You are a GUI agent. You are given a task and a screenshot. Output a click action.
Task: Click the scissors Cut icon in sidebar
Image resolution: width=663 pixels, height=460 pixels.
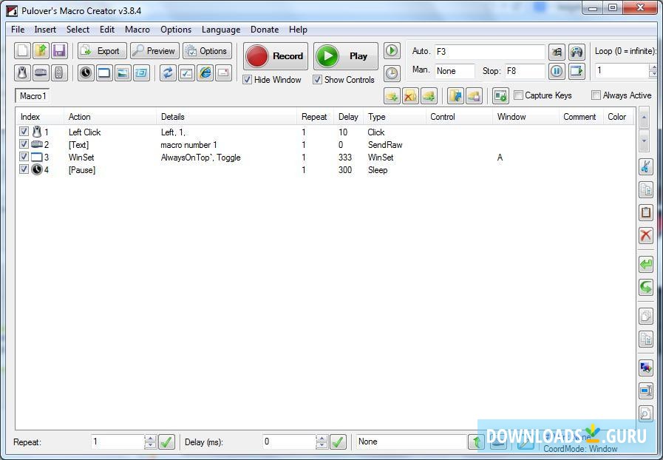(646, 166)
